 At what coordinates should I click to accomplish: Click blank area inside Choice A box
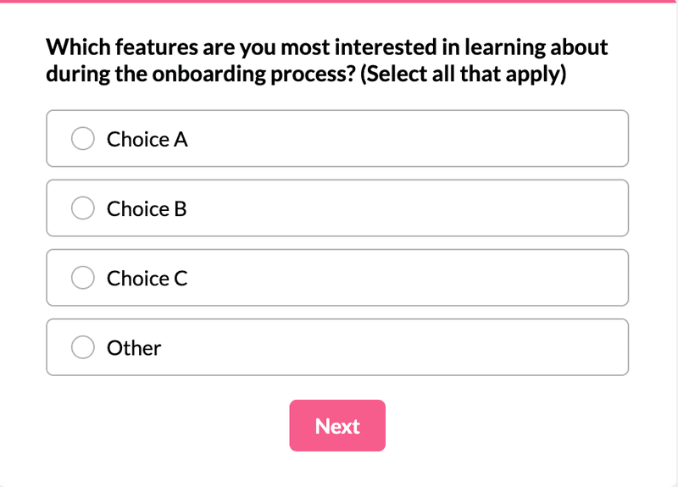[x=407, y=139]
